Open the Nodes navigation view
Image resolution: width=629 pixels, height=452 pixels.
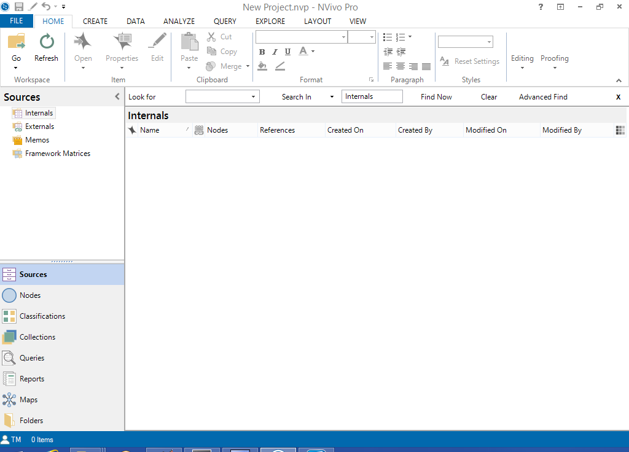coord(30,295)
